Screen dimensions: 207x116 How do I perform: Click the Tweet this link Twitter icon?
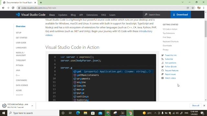162,55
